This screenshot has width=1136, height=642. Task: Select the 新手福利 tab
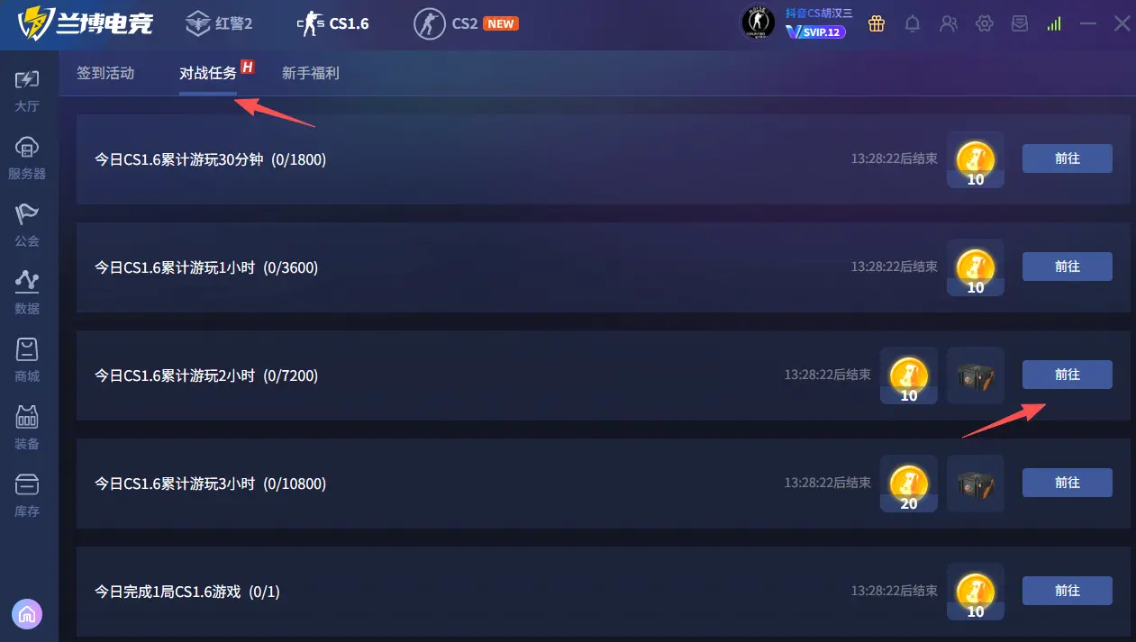coord(311,74)
